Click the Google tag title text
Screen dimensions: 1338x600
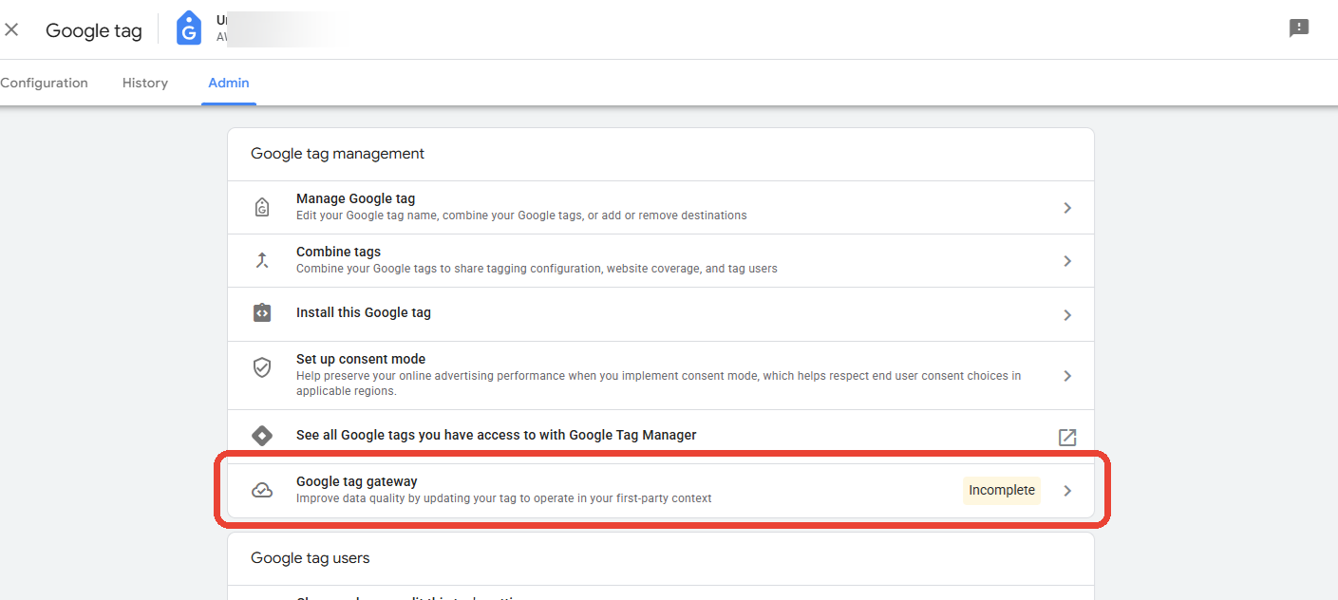[x=94, y=30]
